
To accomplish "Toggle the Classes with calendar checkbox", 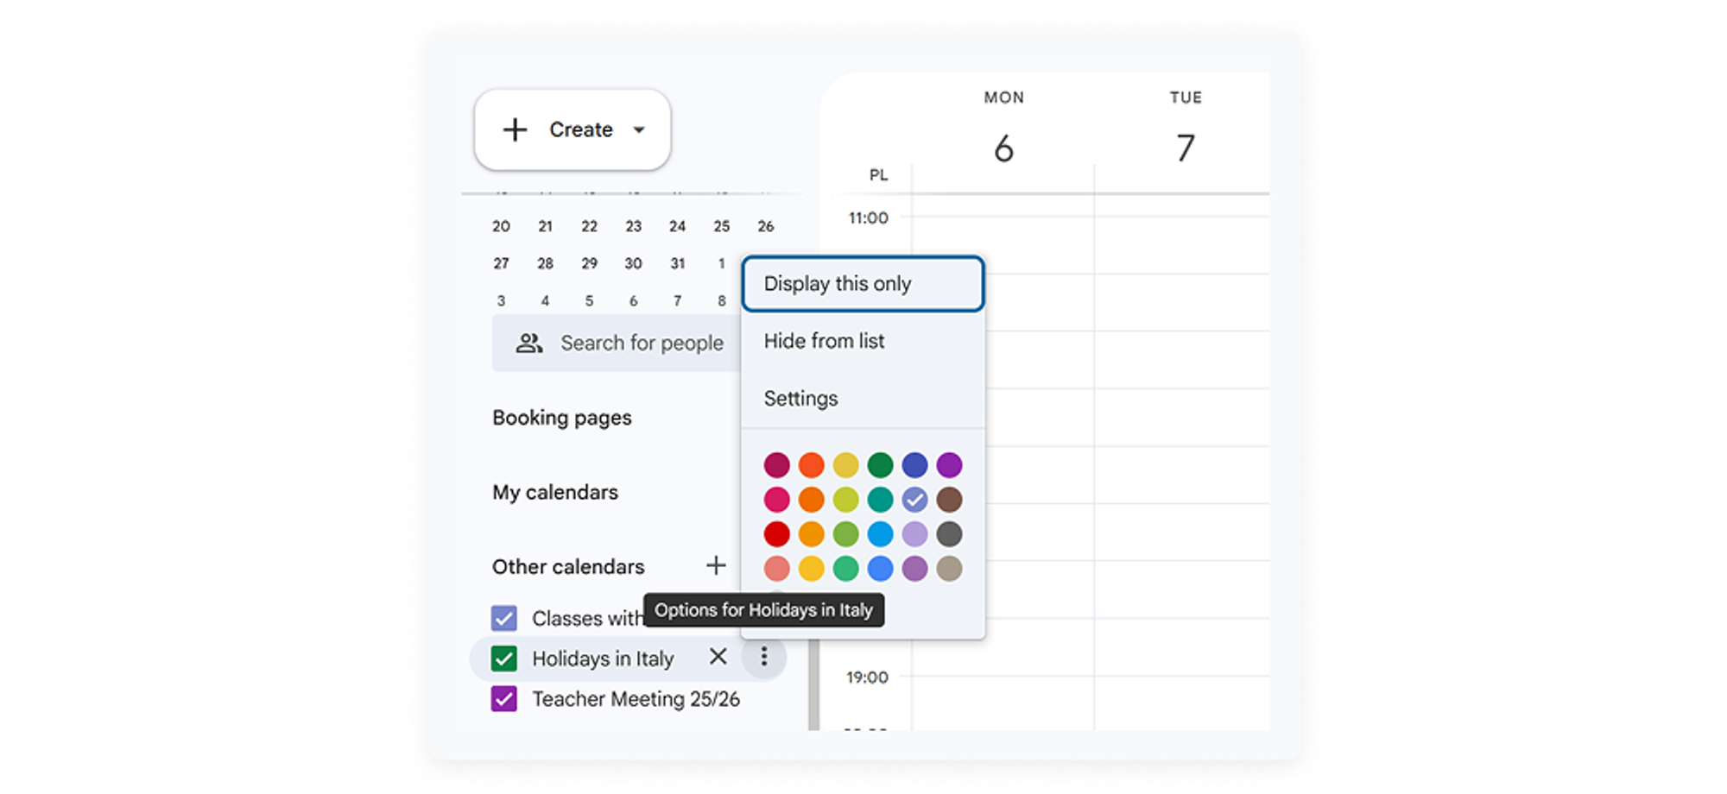I will 504,618.
